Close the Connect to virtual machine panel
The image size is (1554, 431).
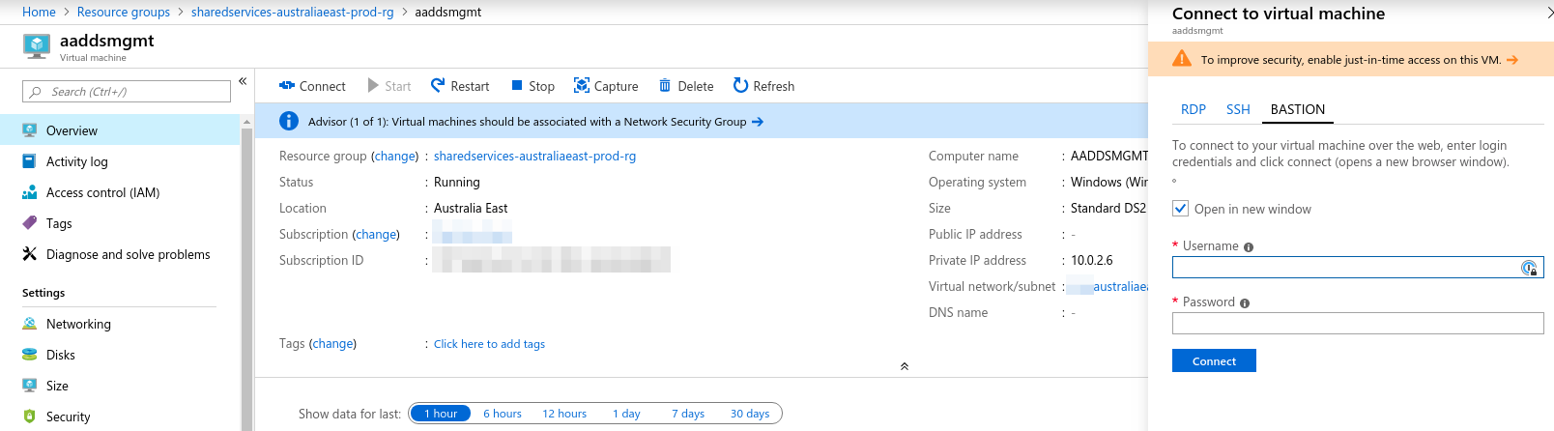click(x=1550, y=14)
